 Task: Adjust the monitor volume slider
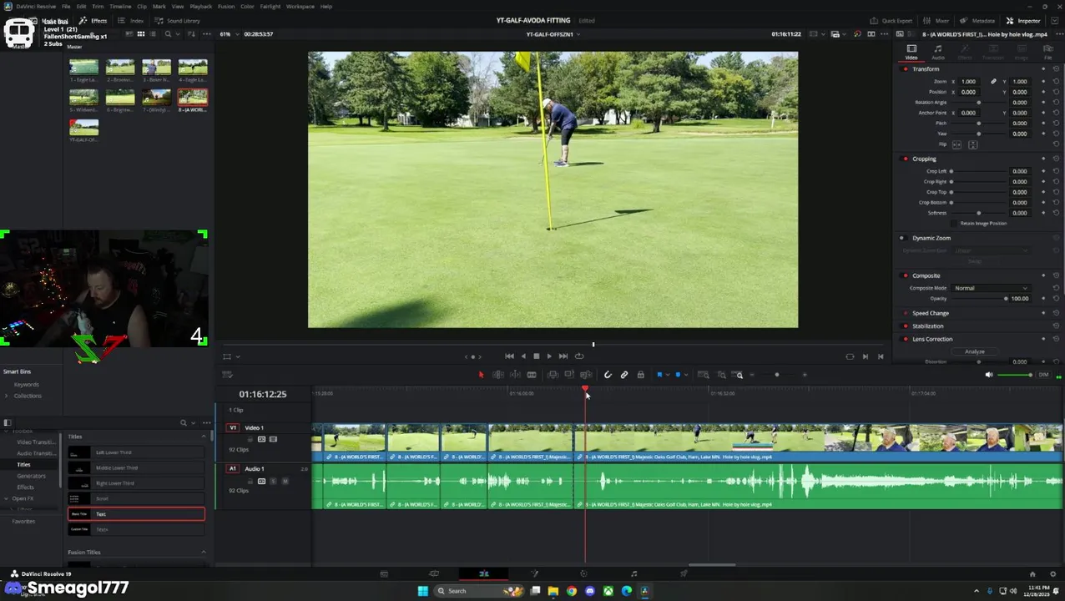(x=1015, y=375)
